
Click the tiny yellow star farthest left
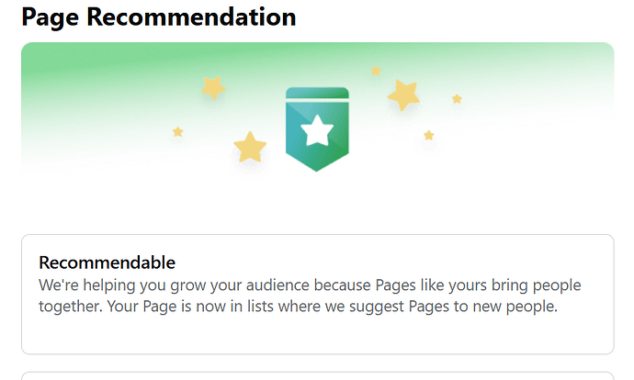178,131
